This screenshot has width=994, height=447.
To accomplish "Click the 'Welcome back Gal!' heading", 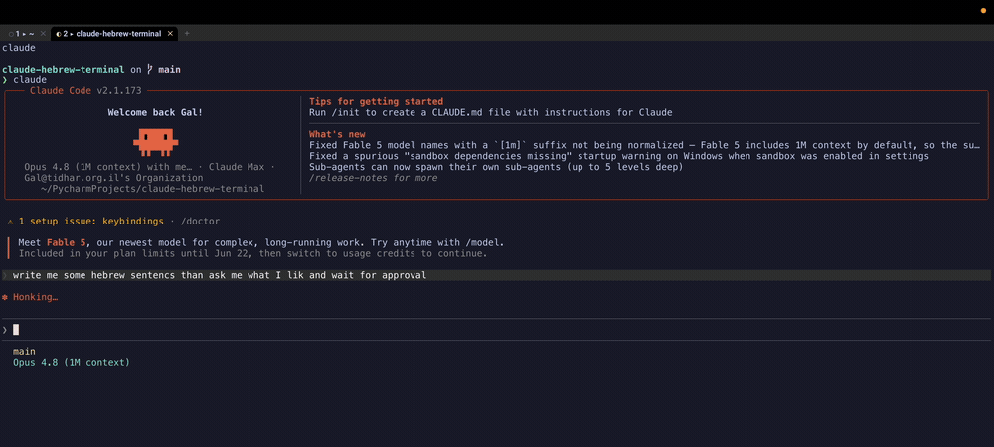I will click(155, 112).
